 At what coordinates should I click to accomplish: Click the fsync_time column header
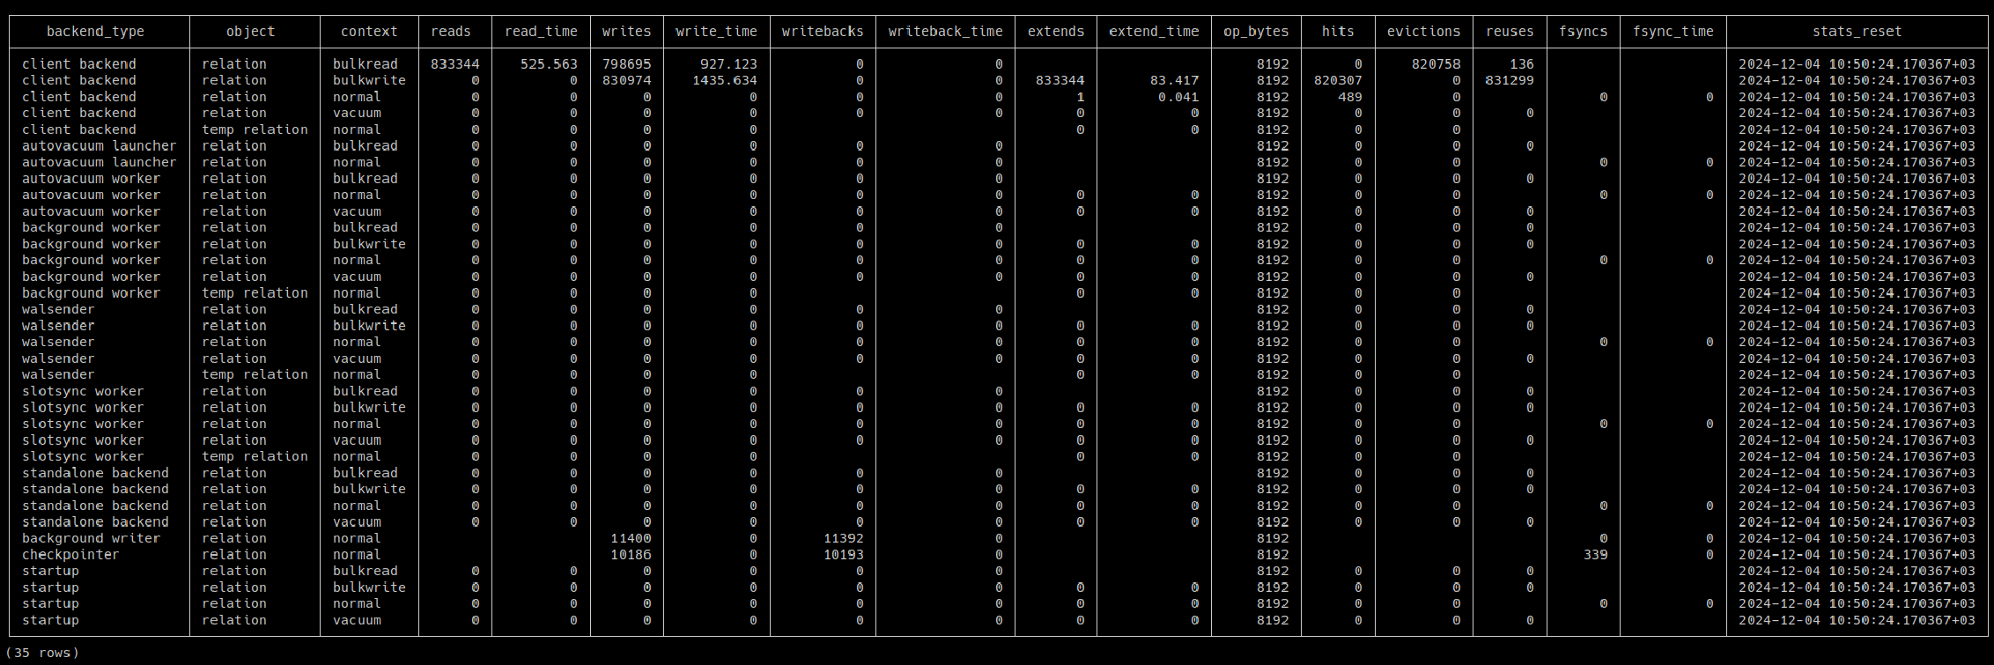coord(1673,32)
